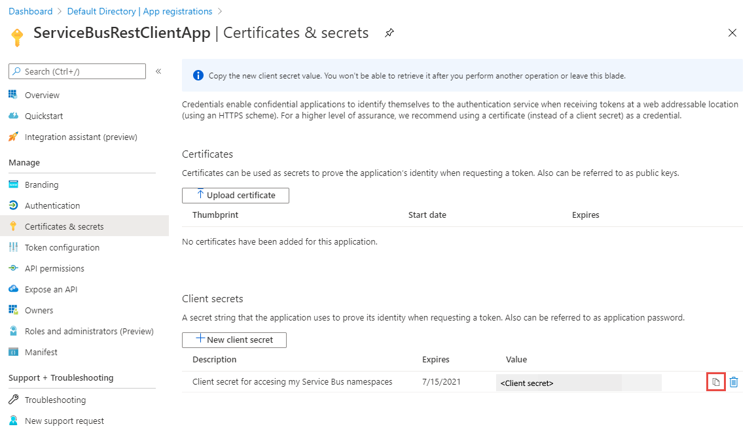Open Integration assistant (preview)
The image size is (756, 435).
[13, 137]
